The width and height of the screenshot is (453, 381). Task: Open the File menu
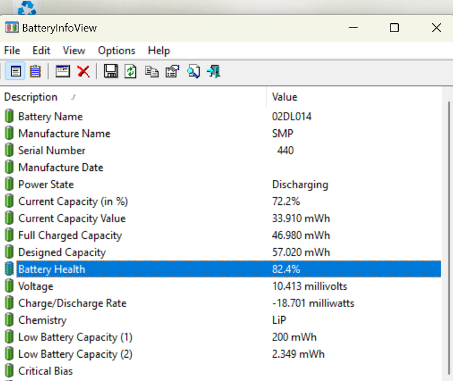point(12,51)
